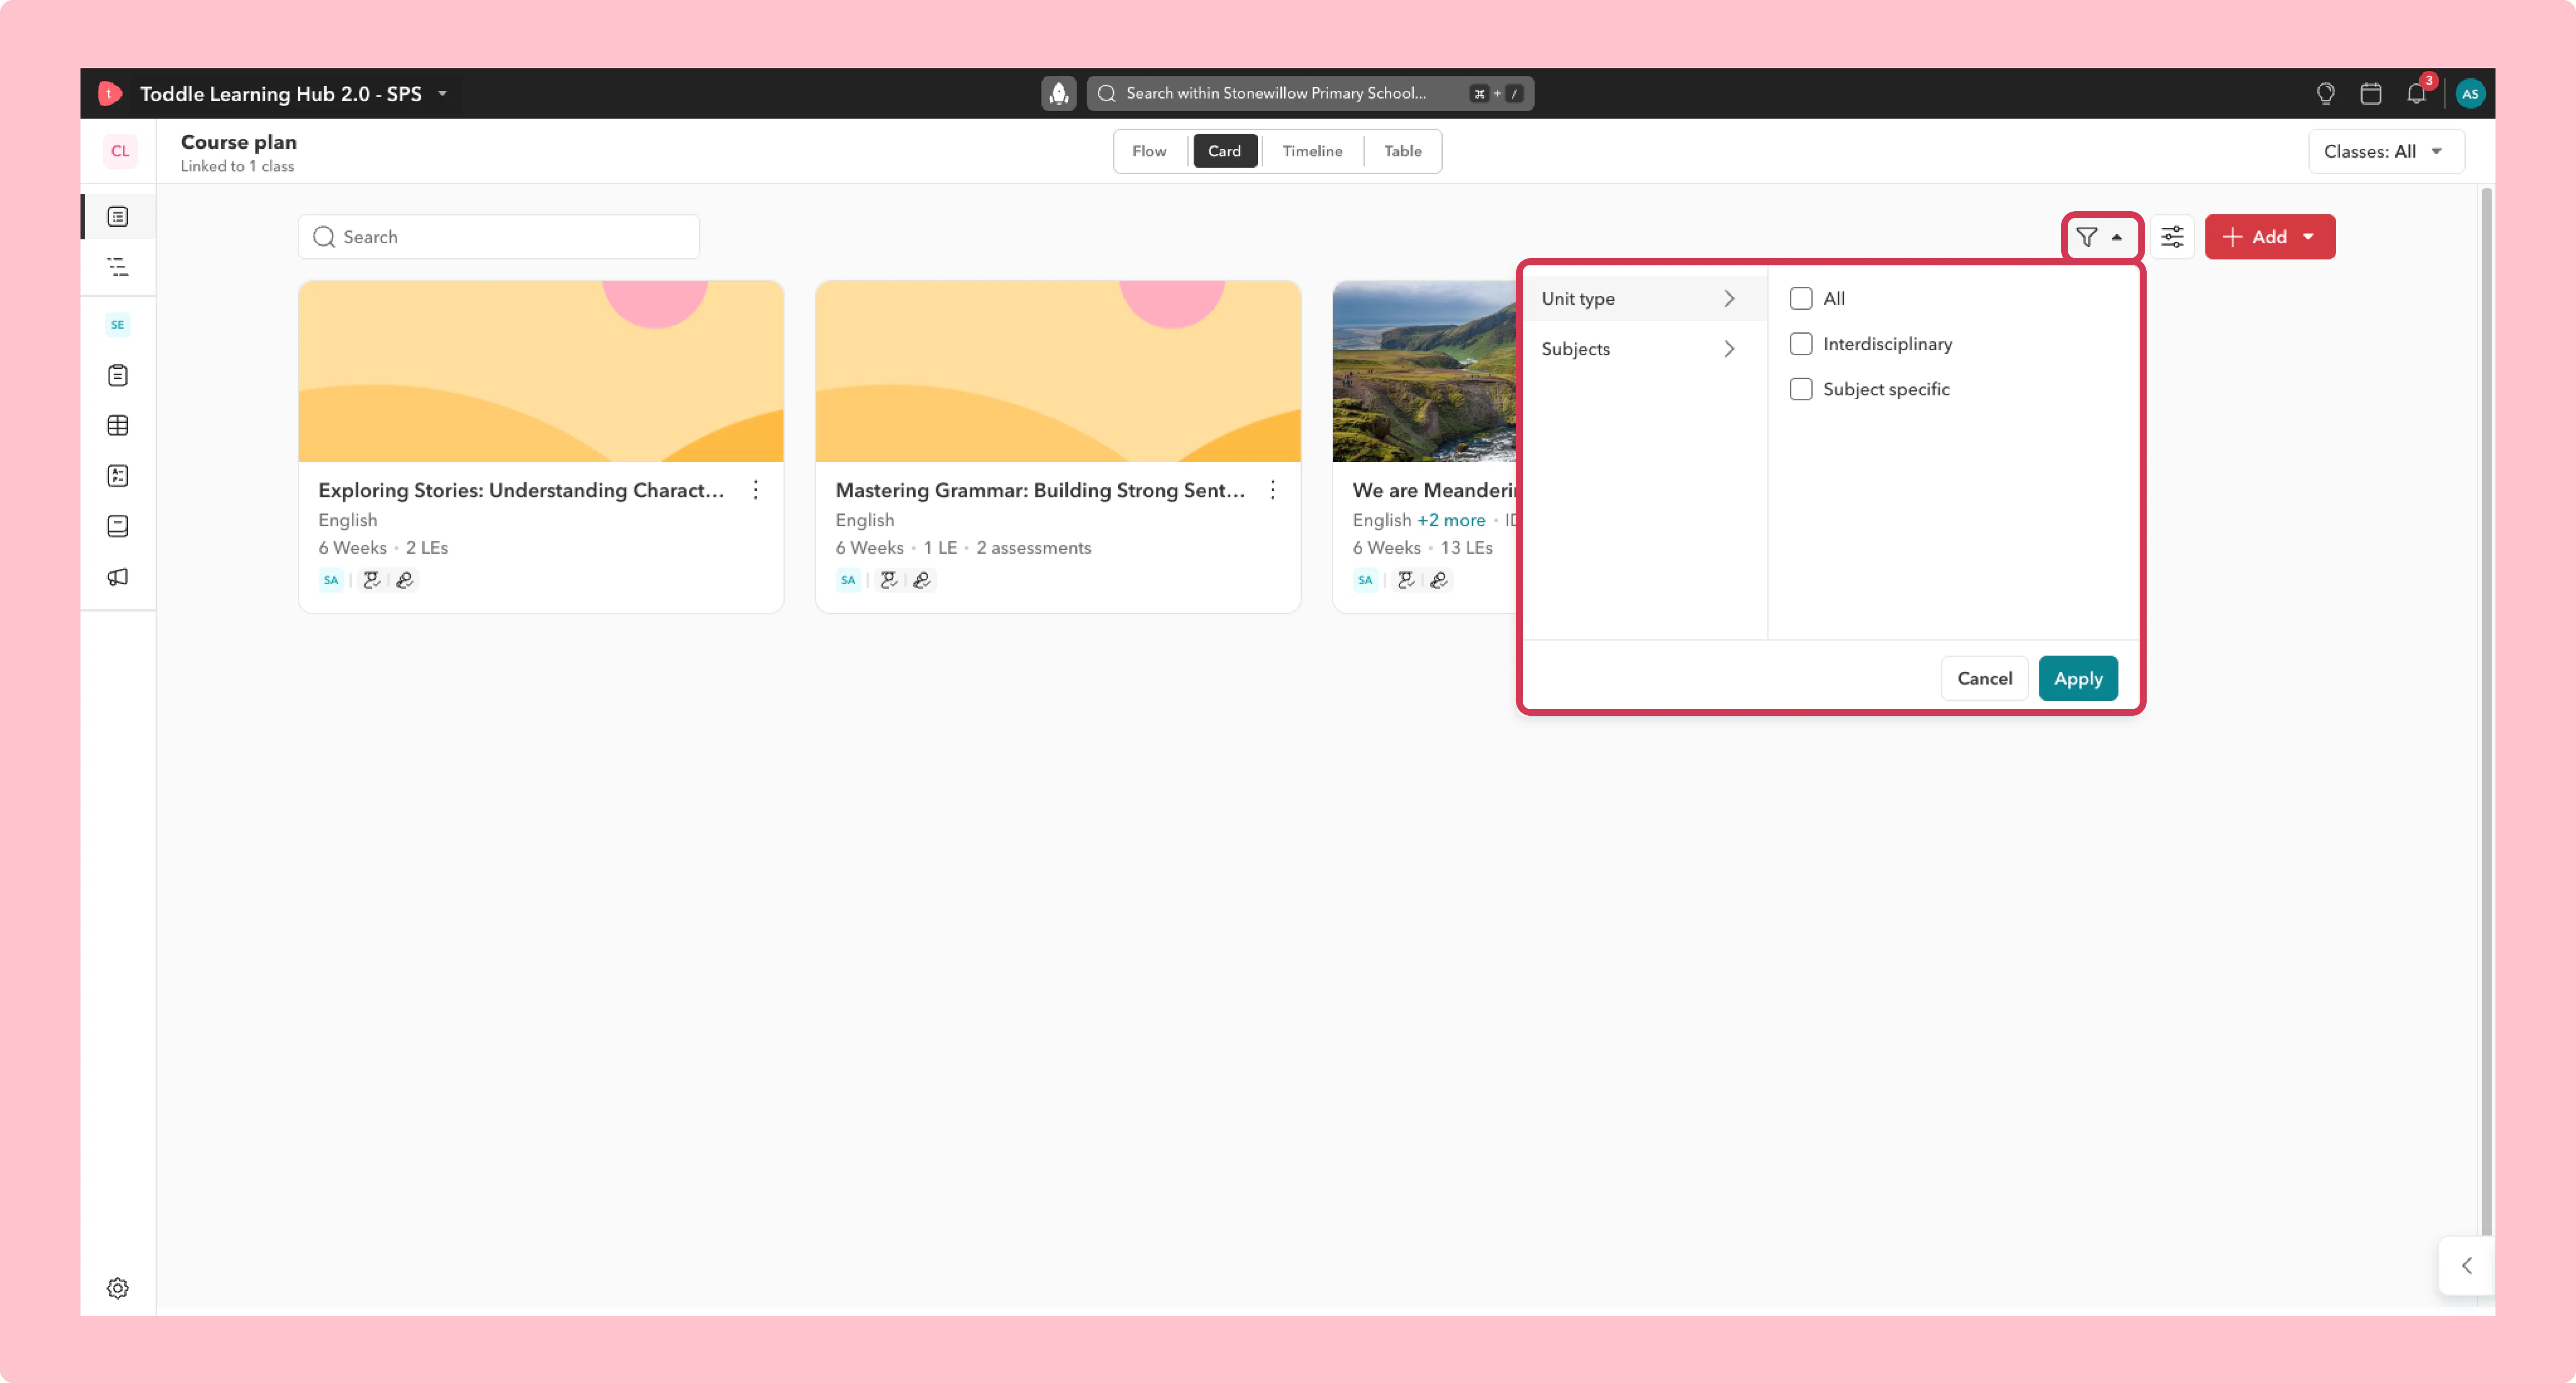2576x1383 pixels.
Task: Open the indented list sidebar icon
Action: point(118,267)
